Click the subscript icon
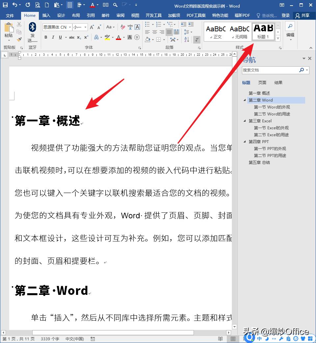This screenshot has height=343, width=316. click(x=79, y=37)
